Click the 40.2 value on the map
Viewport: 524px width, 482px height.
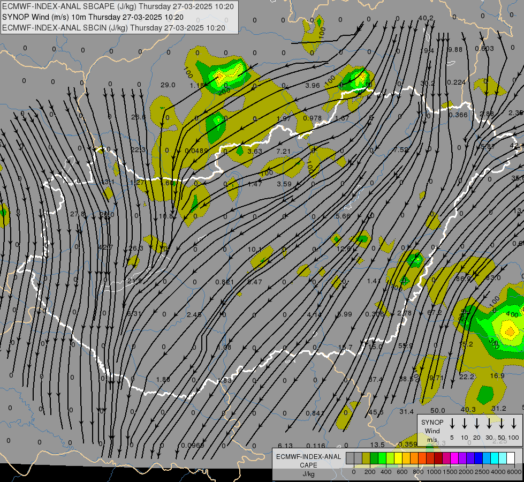coord(426,18)
